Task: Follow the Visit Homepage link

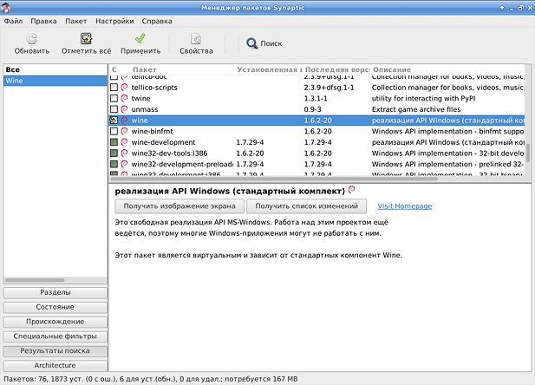Action: click(405, 206)
